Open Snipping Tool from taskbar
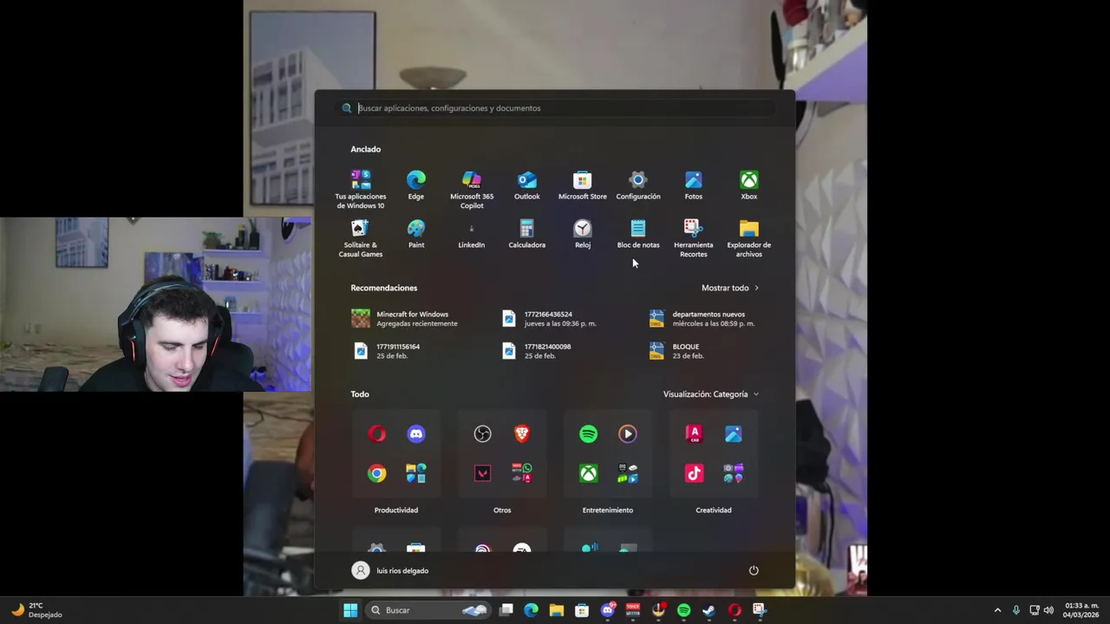Viewport: 1110px width, 624px height. 759,610
